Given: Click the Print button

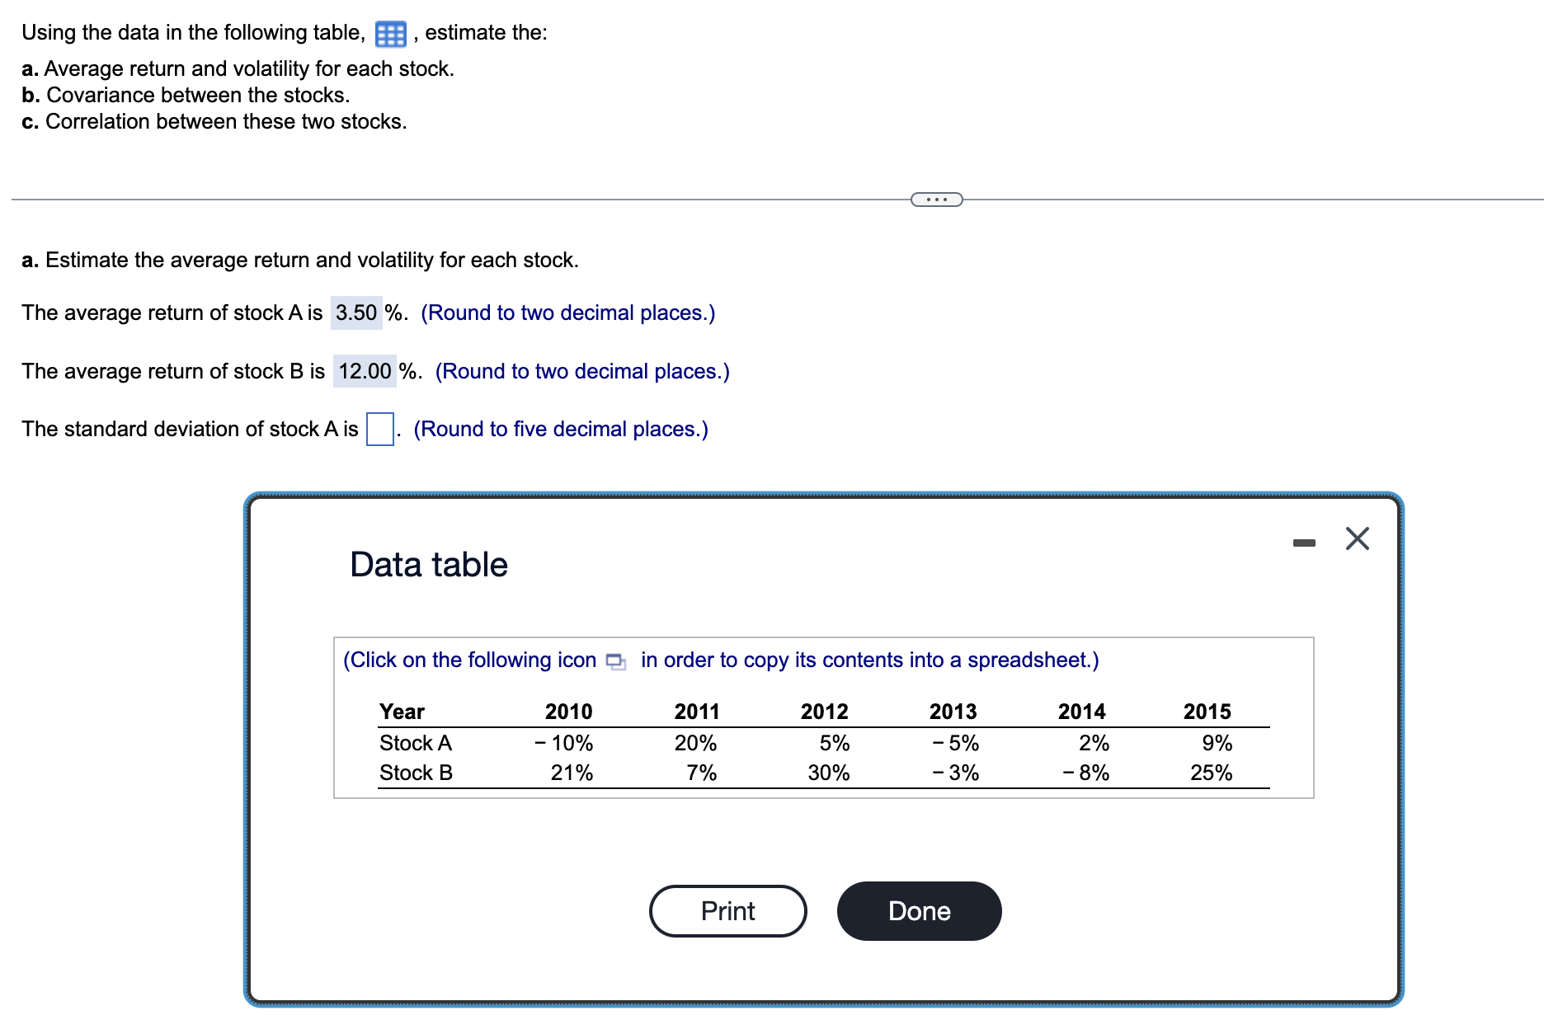Looking at the screenshot, I should click(x=727, y=911).
